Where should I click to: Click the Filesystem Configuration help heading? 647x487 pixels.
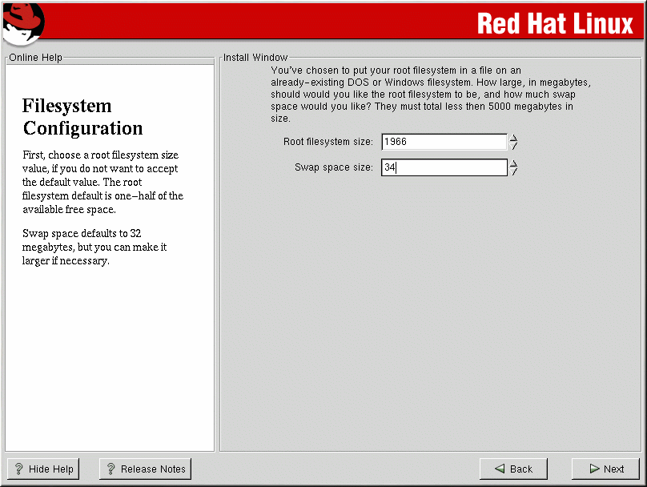82,117
